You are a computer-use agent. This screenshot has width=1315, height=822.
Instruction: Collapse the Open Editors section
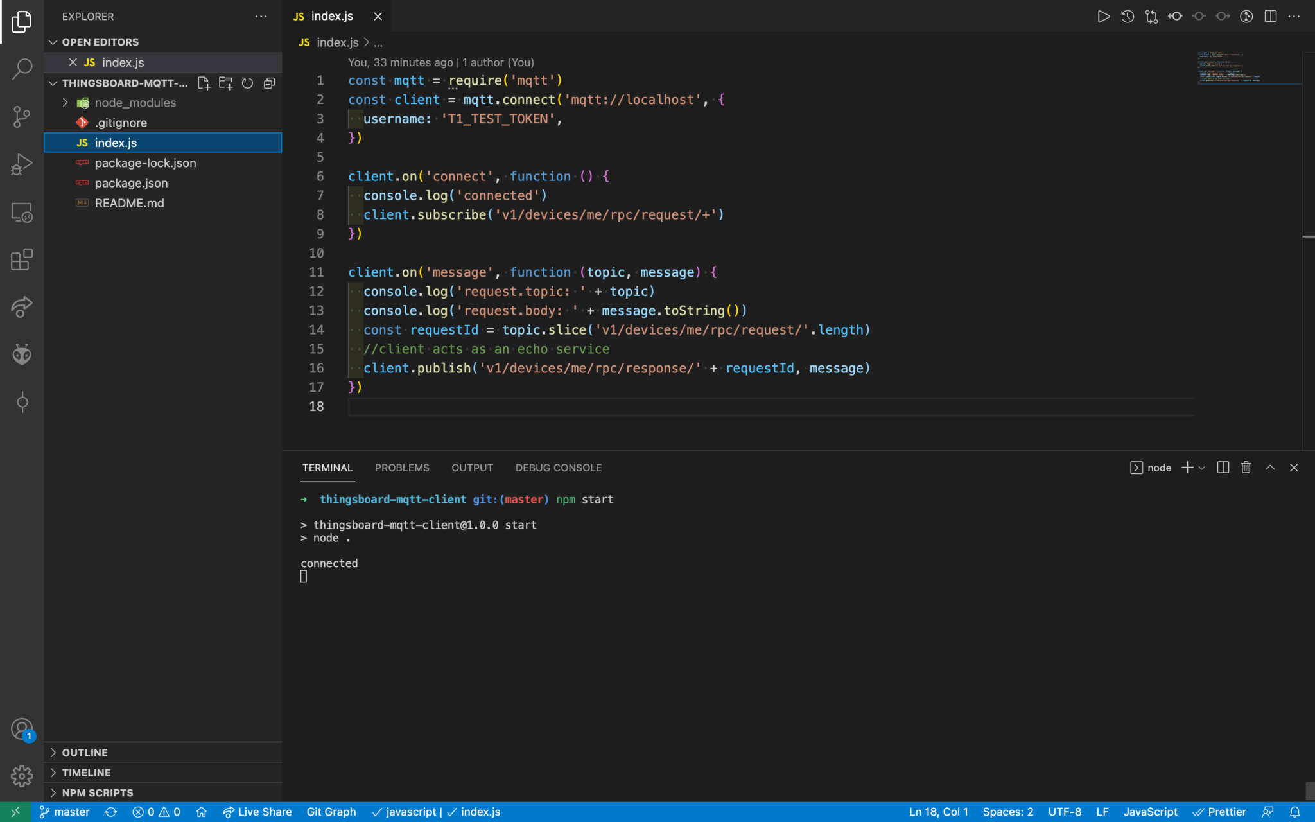point(53,42)
